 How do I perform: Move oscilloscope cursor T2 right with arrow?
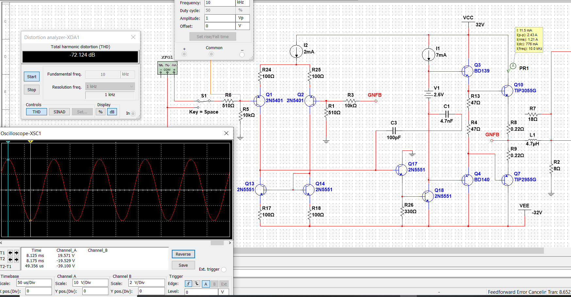point(16,260)
